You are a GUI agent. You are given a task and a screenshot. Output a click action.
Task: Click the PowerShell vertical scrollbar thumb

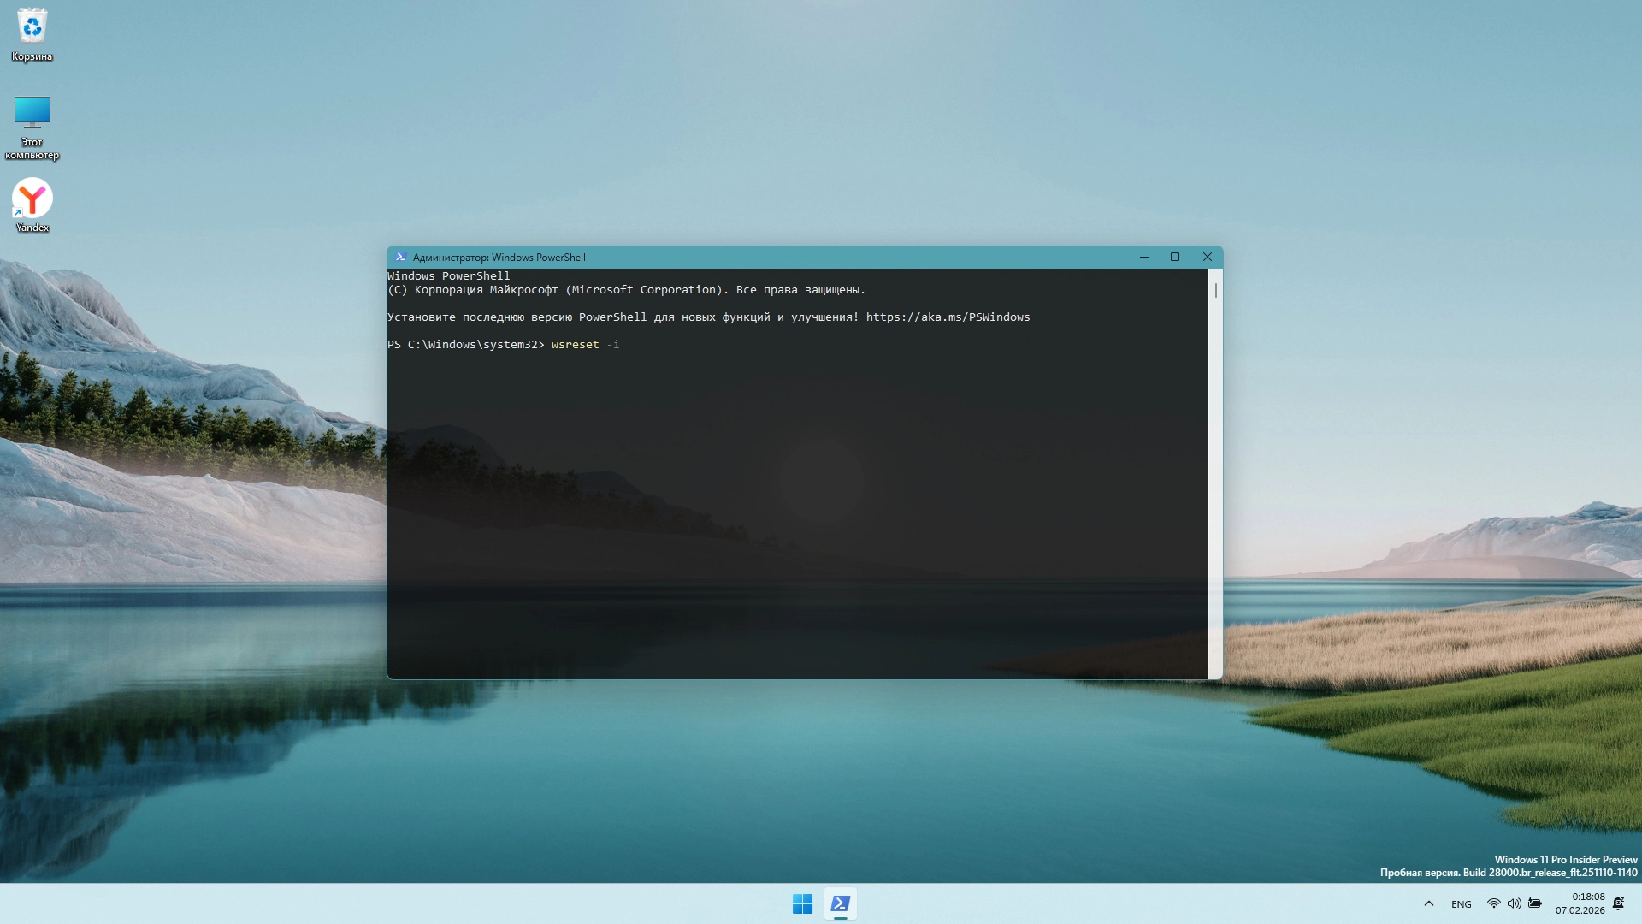[x=1215, y=291]
